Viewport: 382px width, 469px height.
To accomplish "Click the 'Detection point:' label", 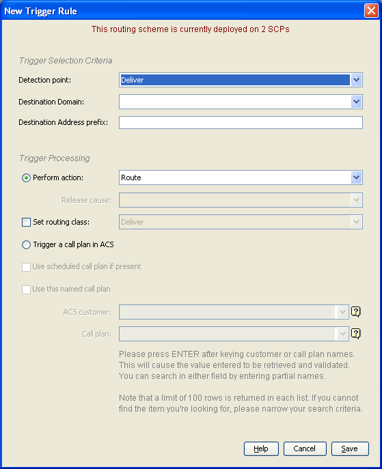I will [45, 80].
